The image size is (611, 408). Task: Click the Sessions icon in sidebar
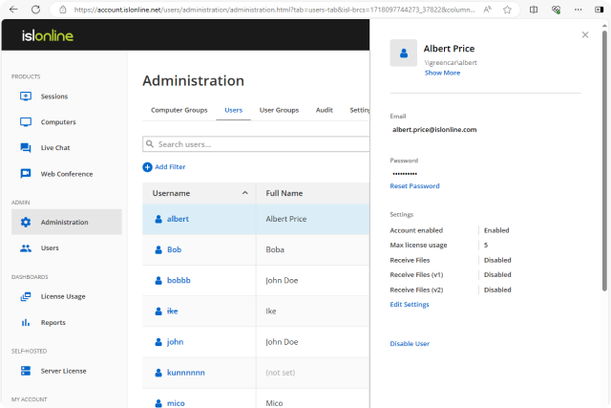26,97
